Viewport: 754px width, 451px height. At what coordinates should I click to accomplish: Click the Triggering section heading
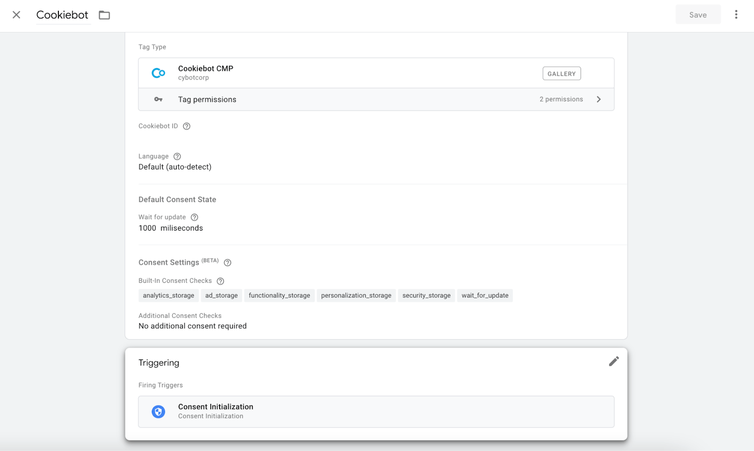[159, 362]
